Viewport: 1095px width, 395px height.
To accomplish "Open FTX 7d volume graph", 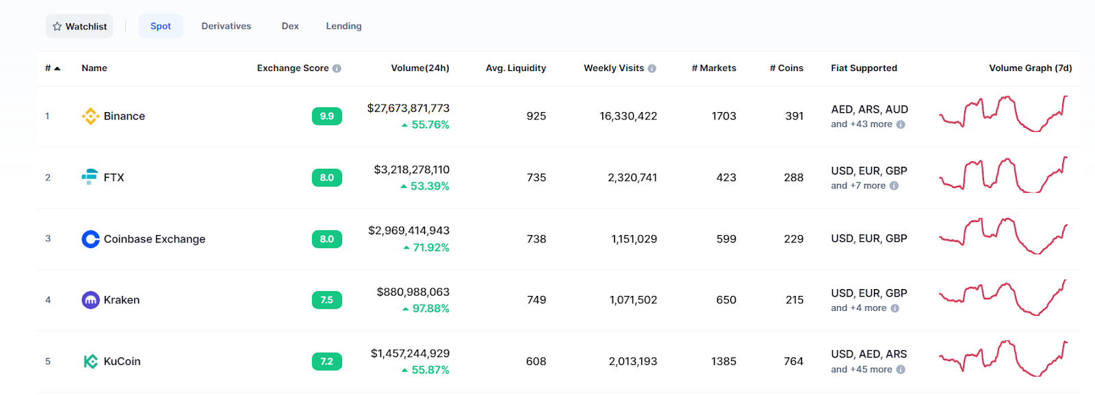I will point(1003,175).
